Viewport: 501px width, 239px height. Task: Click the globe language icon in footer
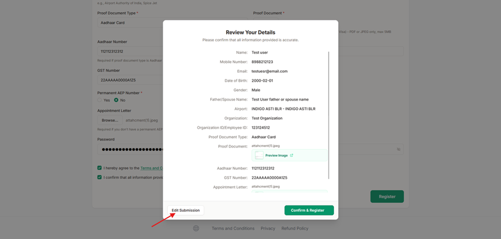click(x=196, y=228)
